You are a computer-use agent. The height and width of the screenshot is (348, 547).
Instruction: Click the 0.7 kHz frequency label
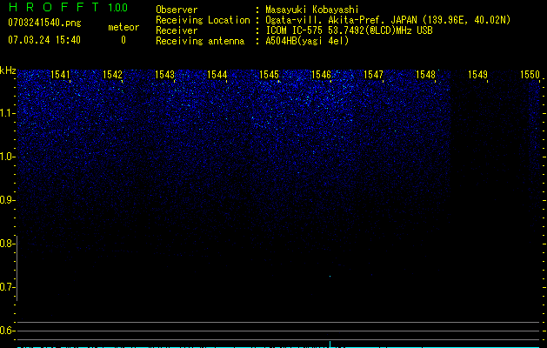7,287
